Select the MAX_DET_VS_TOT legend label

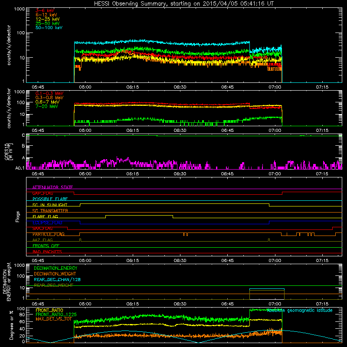53,319
